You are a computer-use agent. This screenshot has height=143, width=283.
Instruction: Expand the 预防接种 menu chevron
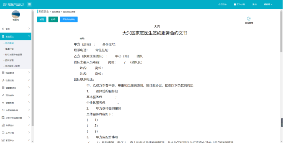(29, 95)
